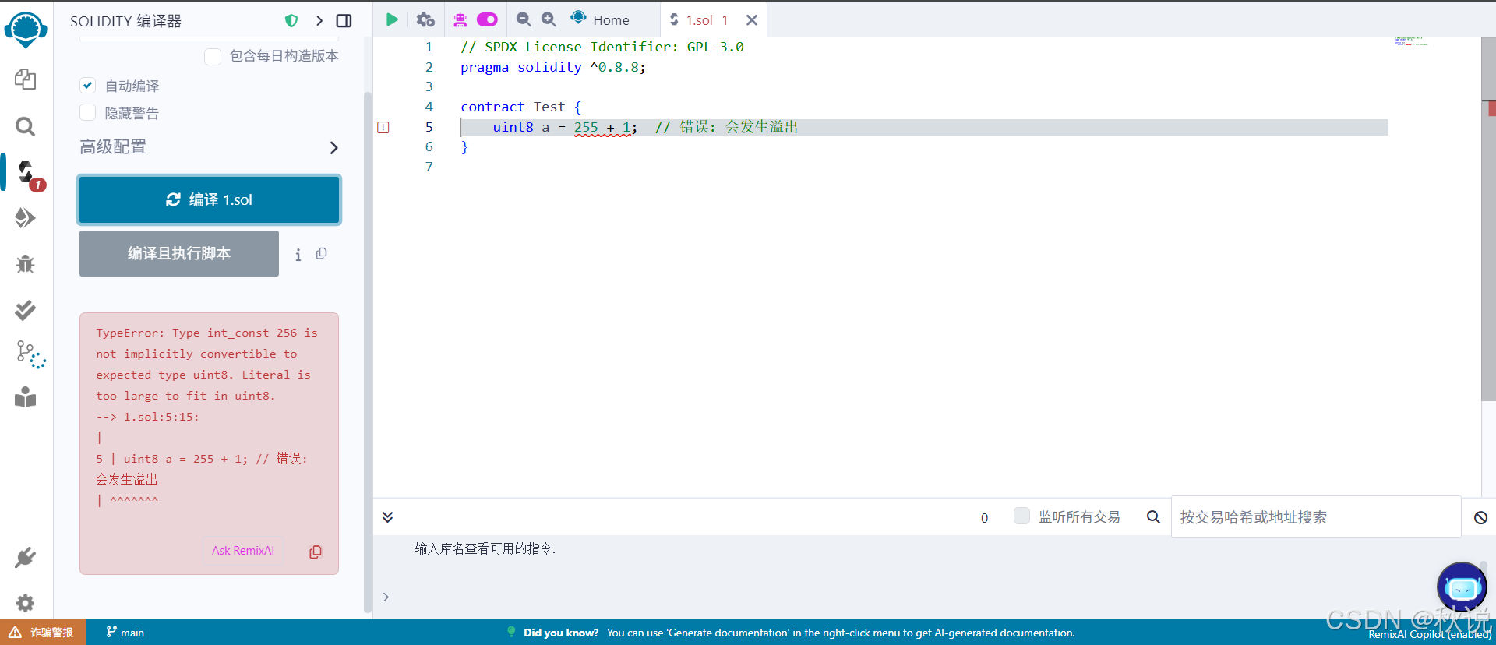This screenshot has height=645, width=1496.
Task: Click the 诈骗警报 status bar warning
Action: 43,633
